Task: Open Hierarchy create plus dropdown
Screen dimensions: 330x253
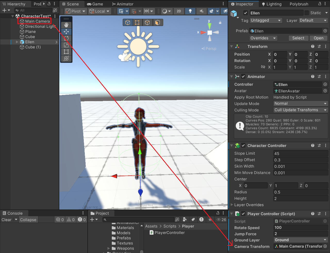Action: [6, 10]
